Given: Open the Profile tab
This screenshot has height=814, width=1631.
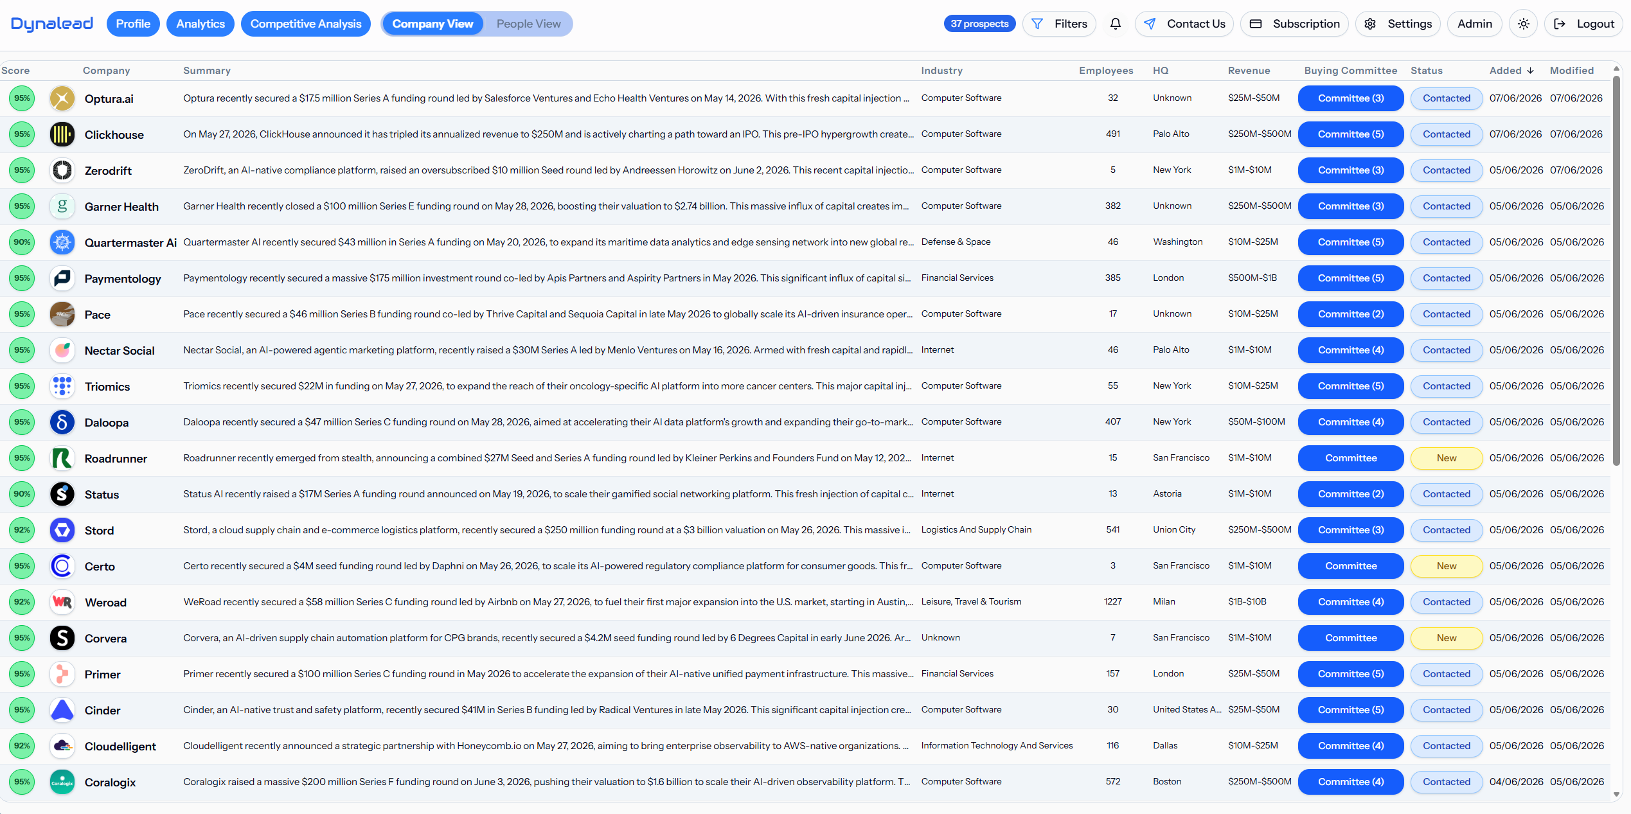Looking at the screenshot, I should 133,24.
